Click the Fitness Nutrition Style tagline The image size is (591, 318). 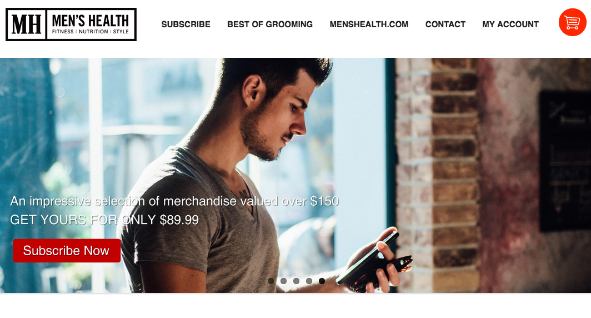point(91,32)
